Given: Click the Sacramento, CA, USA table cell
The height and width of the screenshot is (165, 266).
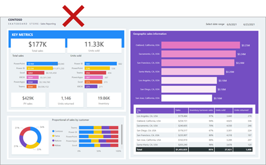Looking at the screenshot, I should coord(155,126).
